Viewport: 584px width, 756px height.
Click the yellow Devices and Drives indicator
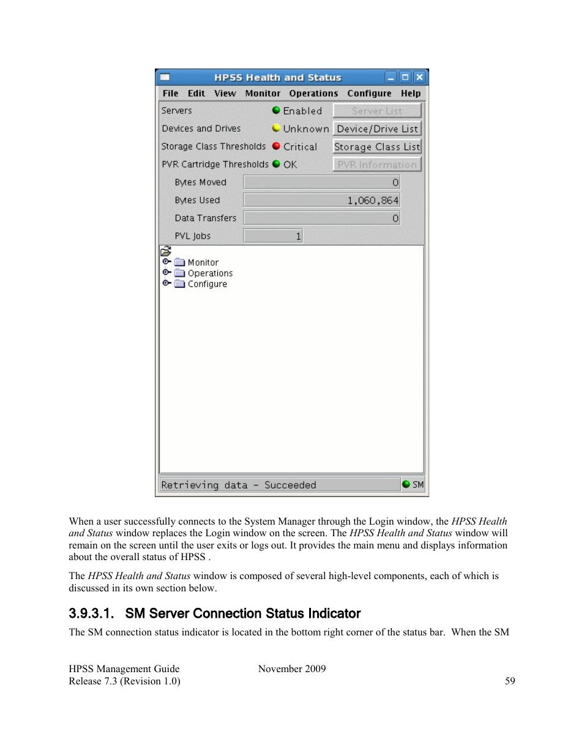pos(276,128)
